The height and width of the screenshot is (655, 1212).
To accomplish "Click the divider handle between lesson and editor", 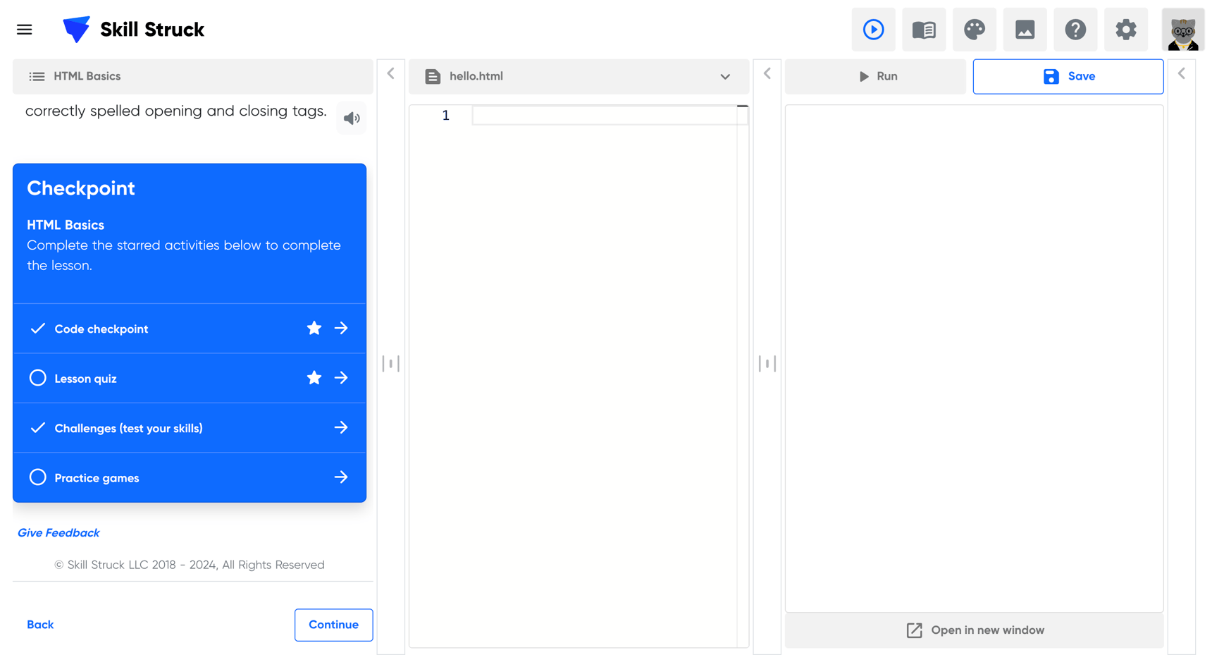I will (391, 363).
